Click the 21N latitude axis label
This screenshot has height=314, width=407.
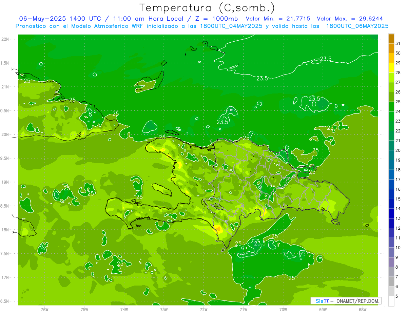coord(5,87)
